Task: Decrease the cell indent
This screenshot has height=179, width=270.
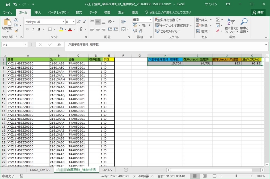Action: point(110,29)
